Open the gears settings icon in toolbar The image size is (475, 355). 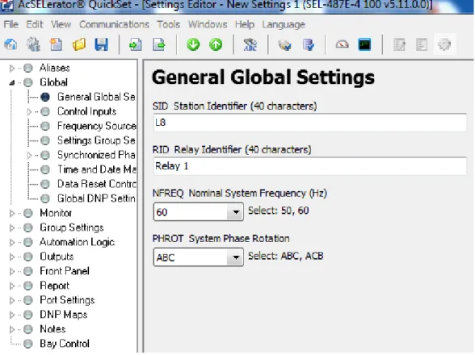(x=33, y=45)
